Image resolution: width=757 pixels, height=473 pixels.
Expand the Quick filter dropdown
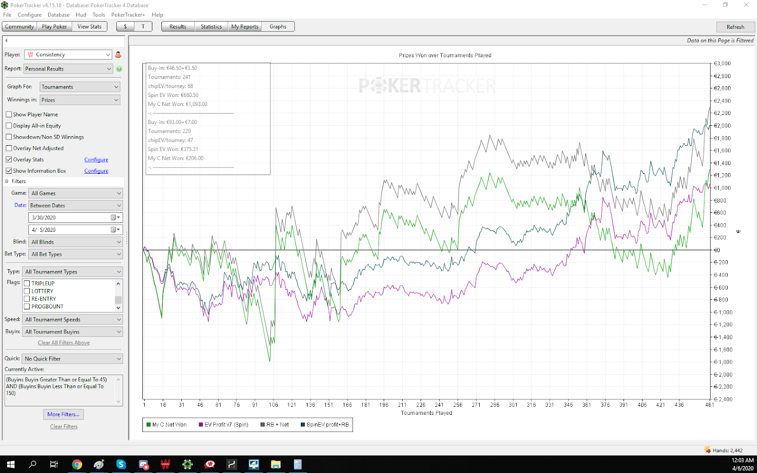click(x=73, y=359)
